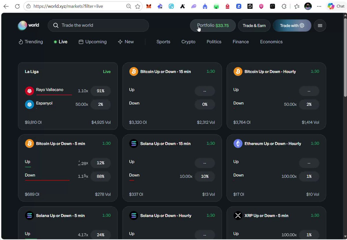Open Trade & Earn

coord(254,25)
